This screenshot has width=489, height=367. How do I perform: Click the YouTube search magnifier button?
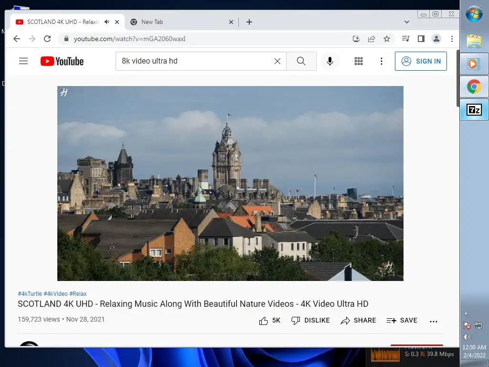tap(301, 61)
